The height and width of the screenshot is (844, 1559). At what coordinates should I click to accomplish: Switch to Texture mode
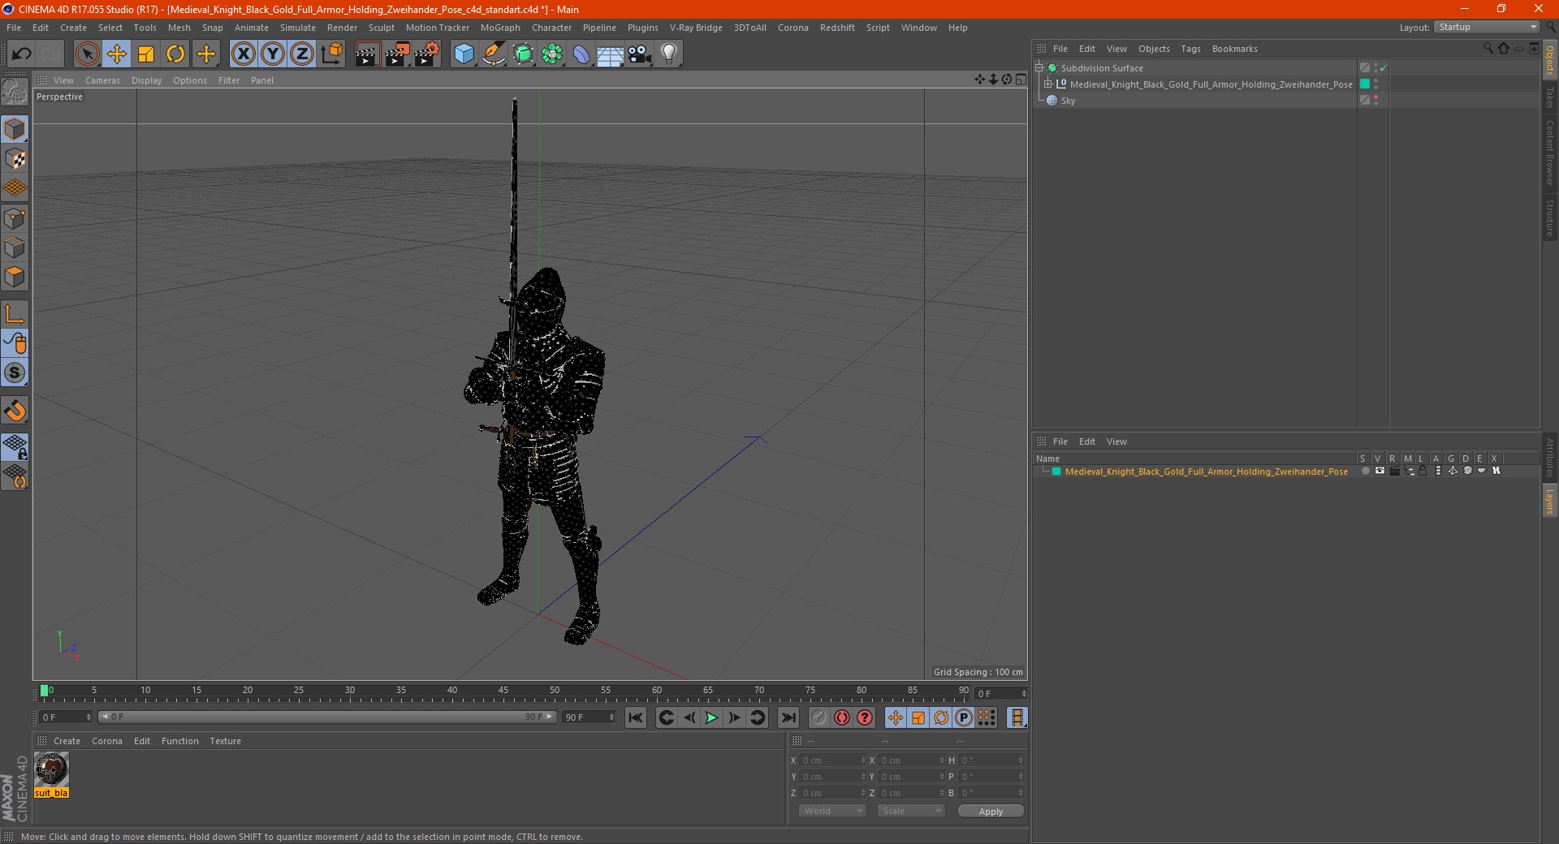(x=15, y=159)
